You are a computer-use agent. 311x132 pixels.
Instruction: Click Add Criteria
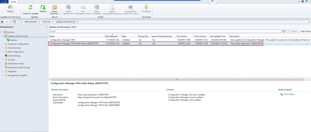[x=306, y=31]
